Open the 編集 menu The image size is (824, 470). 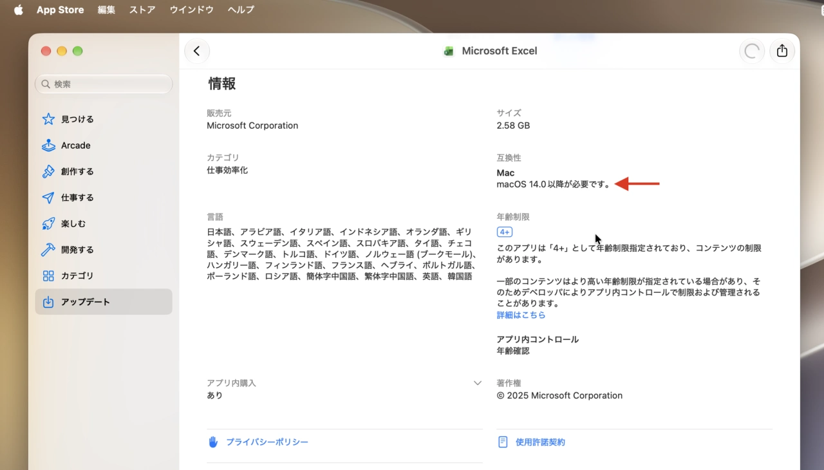(106, 10)
